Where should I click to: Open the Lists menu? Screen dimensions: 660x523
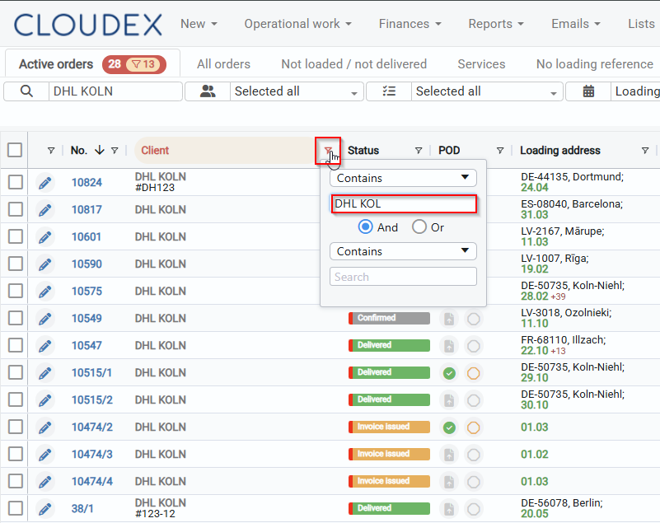644,24
